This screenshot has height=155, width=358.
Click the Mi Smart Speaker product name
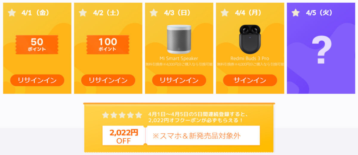(x=179, y=58)
